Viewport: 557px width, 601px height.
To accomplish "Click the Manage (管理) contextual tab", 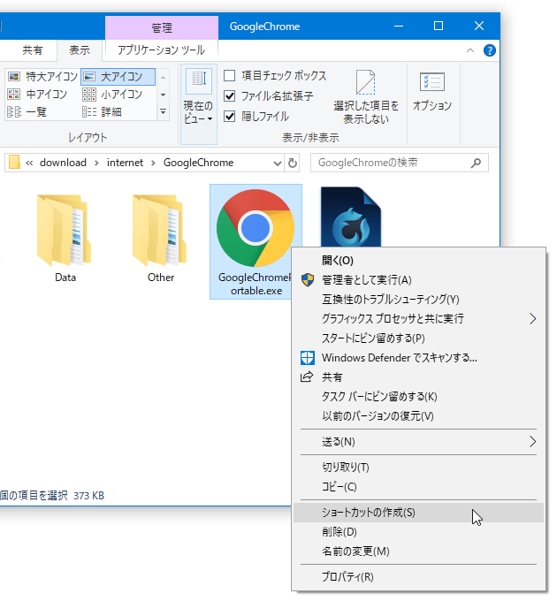I will pyautogui.click(x=162, y=27).
